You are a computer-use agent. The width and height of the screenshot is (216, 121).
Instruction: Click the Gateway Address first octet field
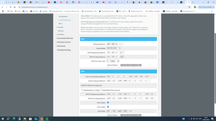point(109,44)
